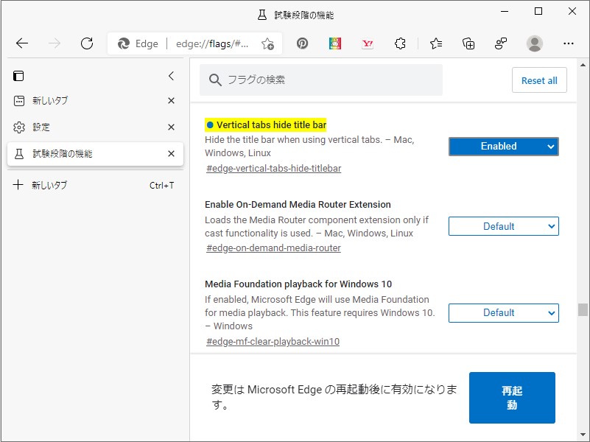
Task: Open a new tab via + 新しいタブ
Action: click(95, 185)
